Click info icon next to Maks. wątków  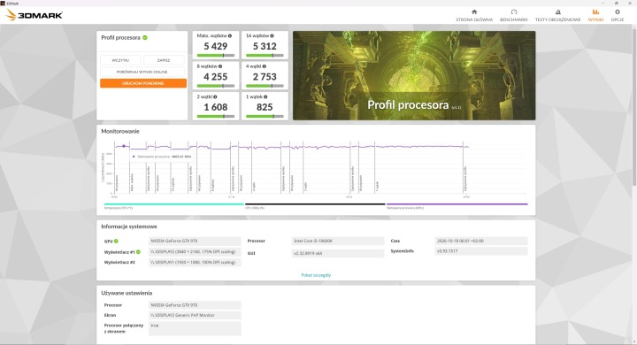(230, 35)
